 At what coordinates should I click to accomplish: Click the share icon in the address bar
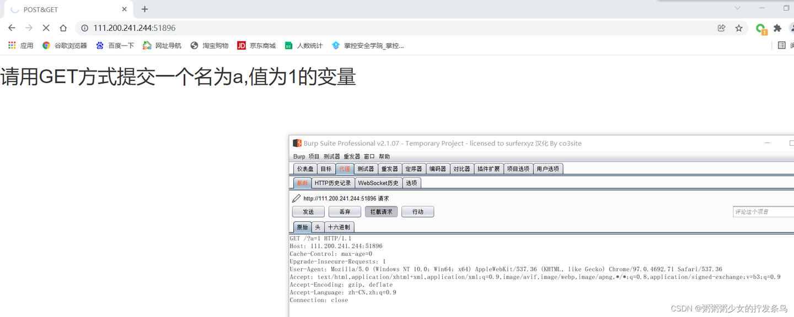(x=721, y=28)
